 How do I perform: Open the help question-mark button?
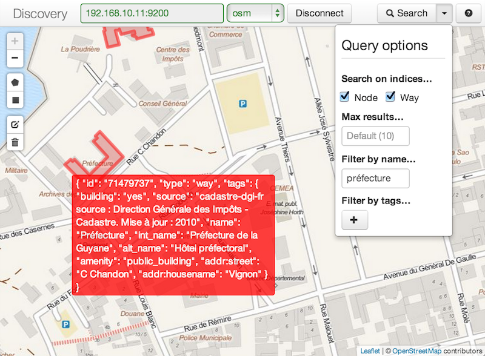[468, 13]
